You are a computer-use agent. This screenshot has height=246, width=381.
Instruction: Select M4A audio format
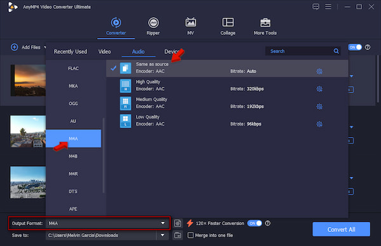[x=74, y=138]
